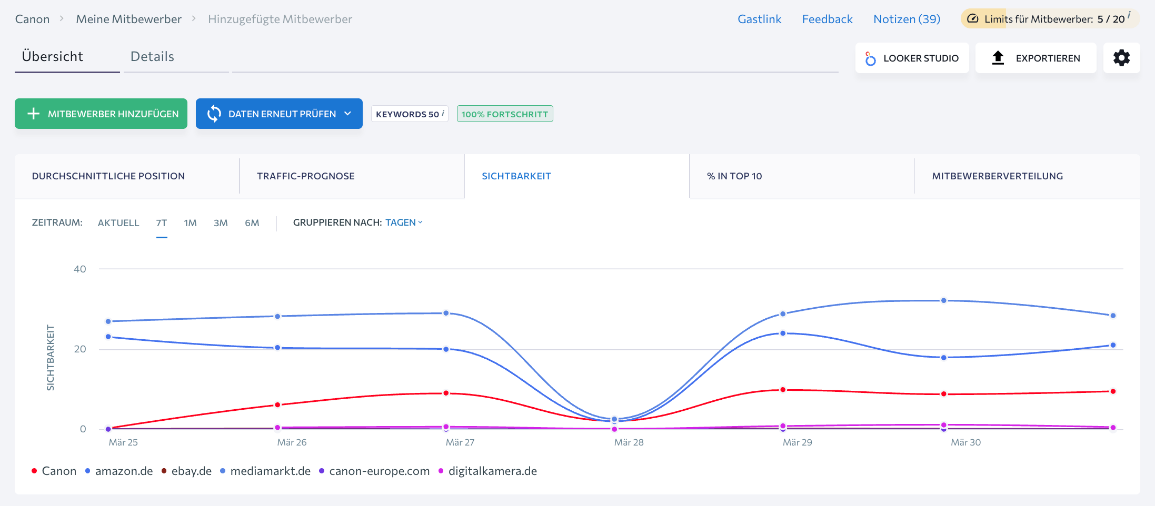This screenshot has height=506, width=1155.
Task: Click the info icon beside Keywords 50
Action: point(443,113)
